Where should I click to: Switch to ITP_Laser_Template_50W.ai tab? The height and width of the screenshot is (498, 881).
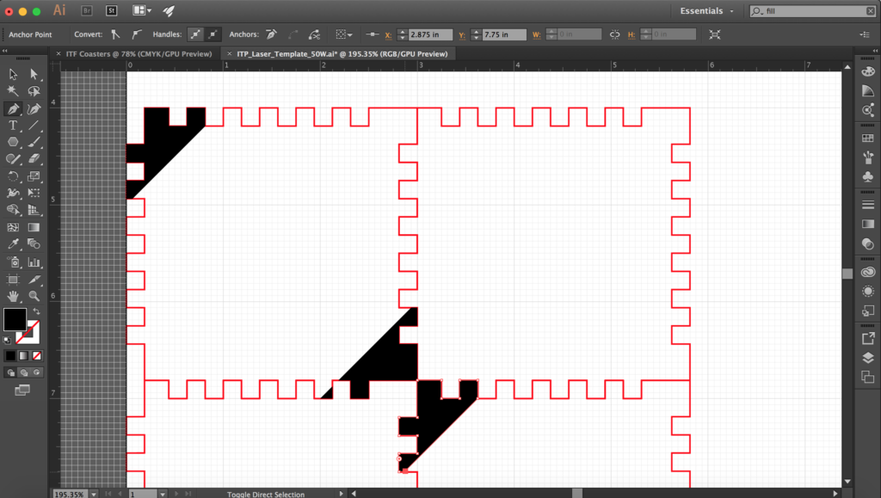pos(342,54)
